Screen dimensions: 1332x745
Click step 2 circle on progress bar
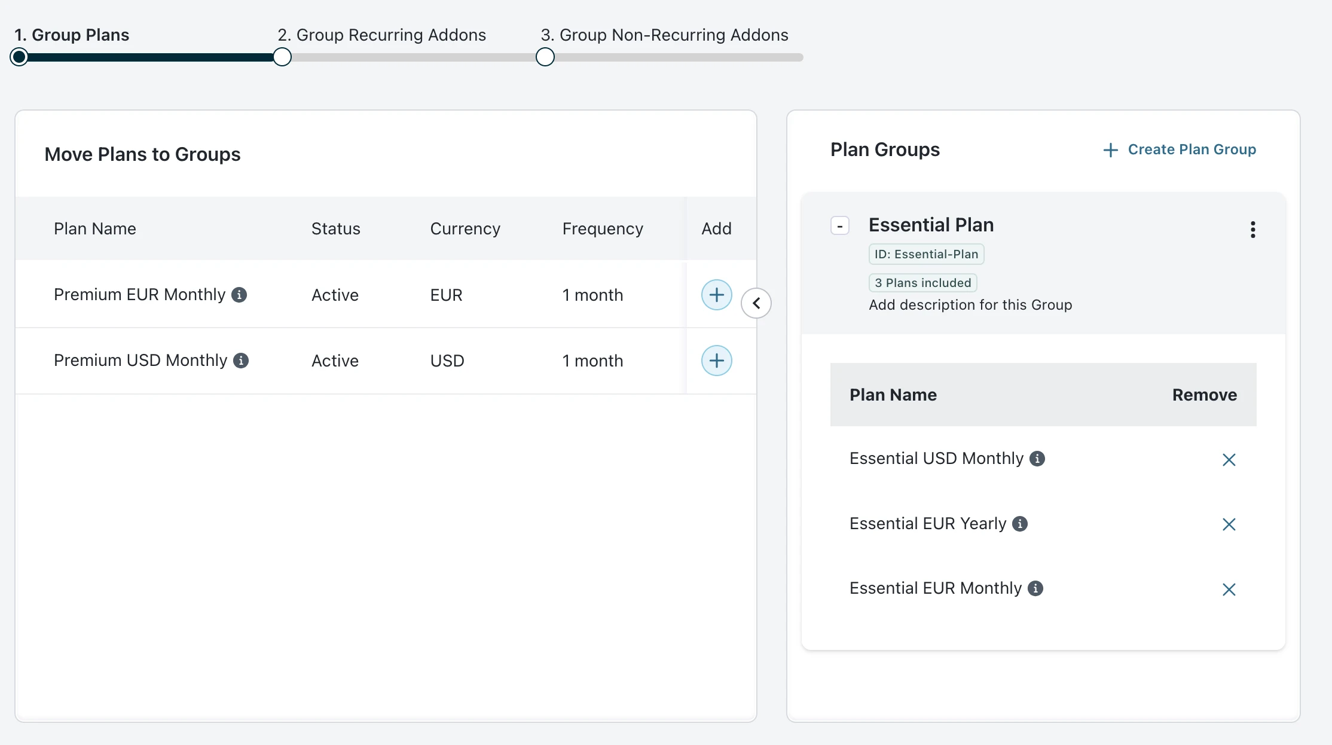(282, 57)
